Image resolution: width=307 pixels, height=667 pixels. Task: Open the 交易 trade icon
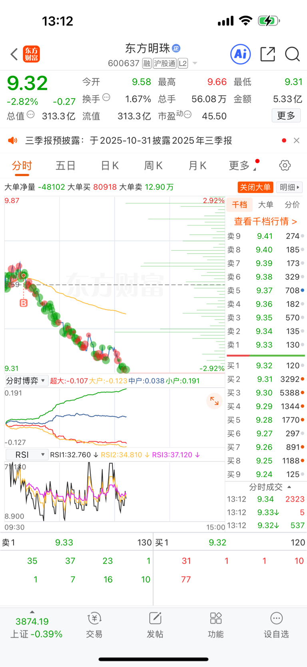point(94,625)
